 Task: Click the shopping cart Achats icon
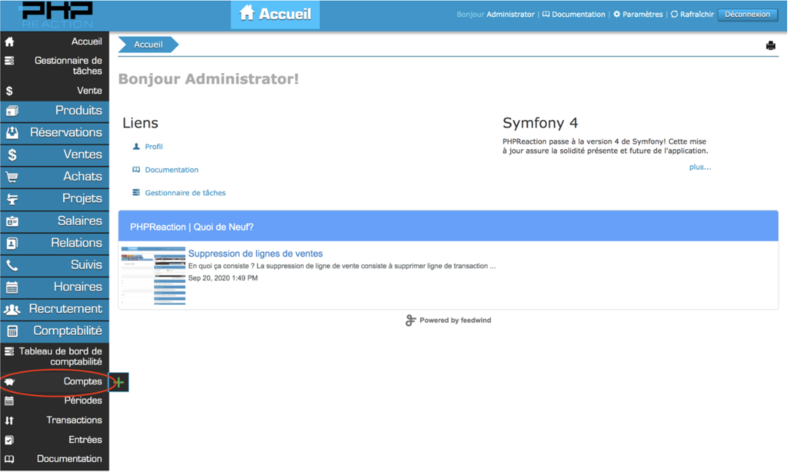tap(12, 177)
